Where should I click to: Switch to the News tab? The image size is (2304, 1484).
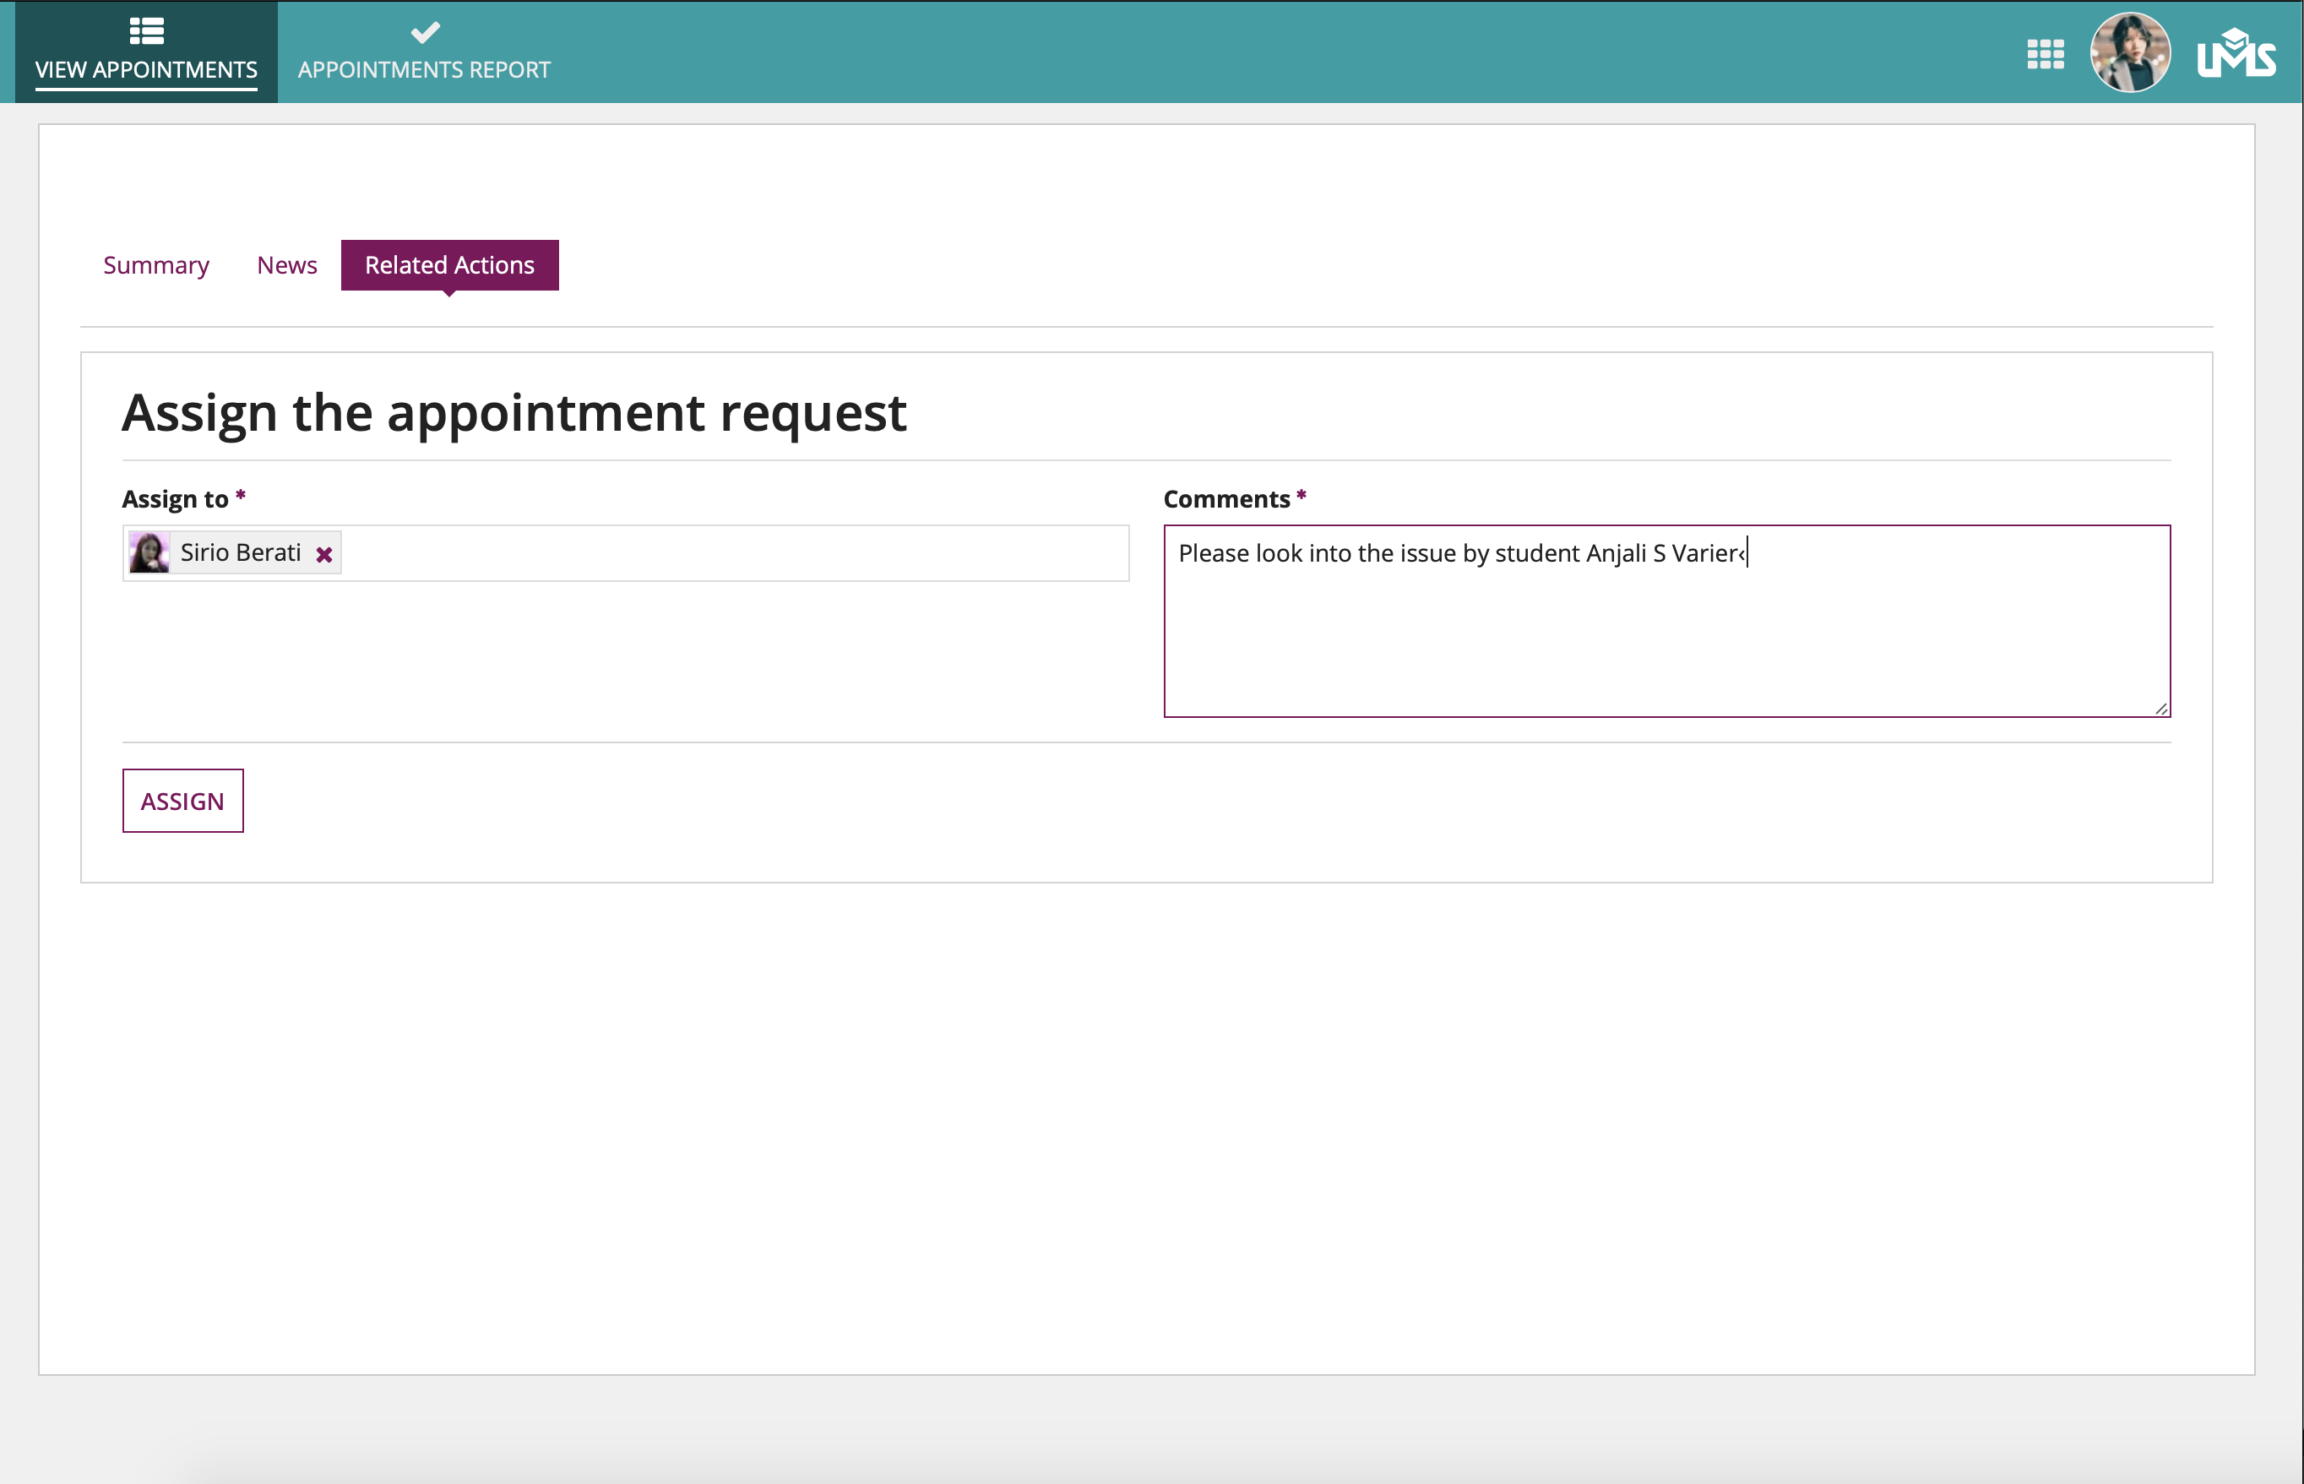point(286,265)
